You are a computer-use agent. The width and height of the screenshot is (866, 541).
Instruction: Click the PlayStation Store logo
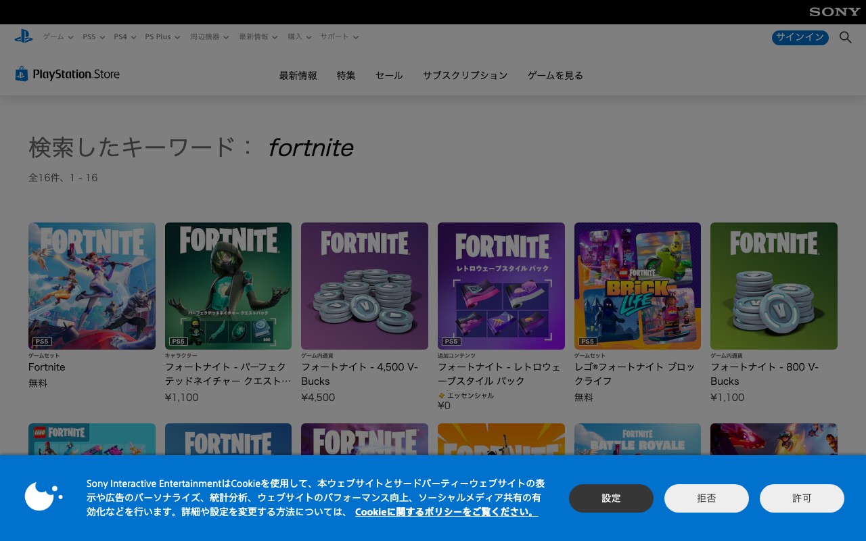tap(68, 74)
